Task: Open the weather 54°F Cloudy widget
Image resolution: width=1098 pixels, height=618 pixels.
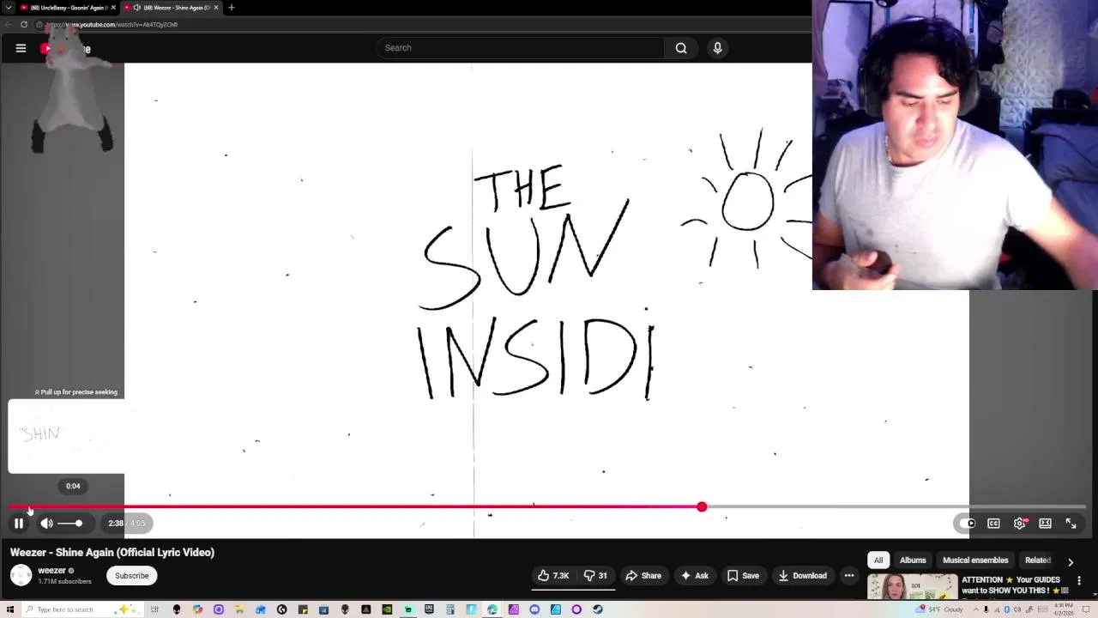Action: click(x=939, y=609)
